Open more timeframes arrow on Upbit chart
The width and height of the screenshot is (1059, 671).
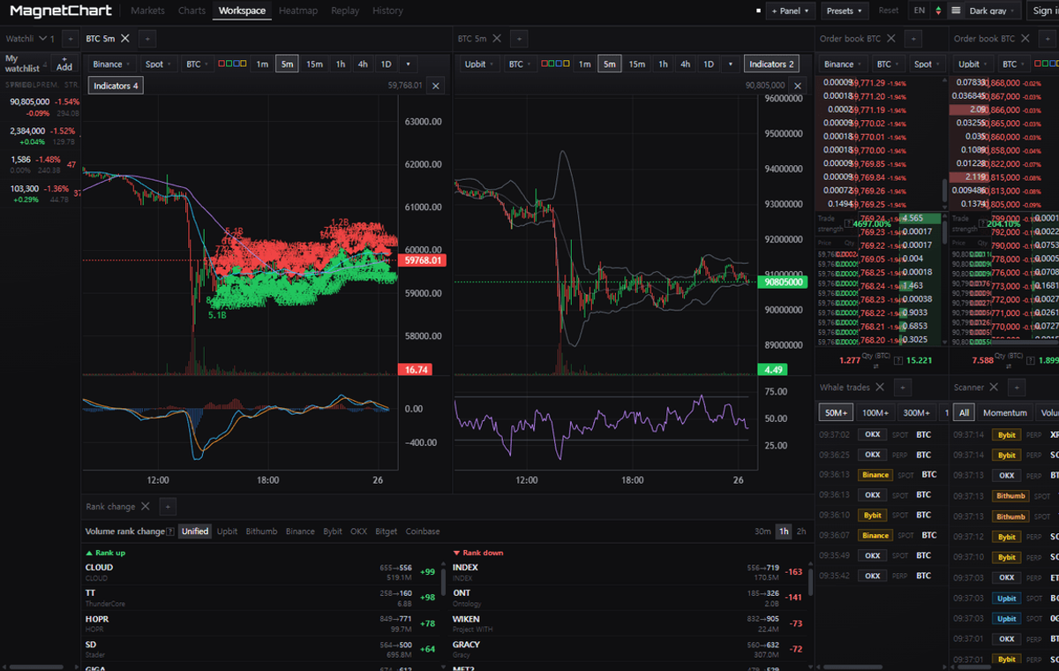tap(731, 64)
